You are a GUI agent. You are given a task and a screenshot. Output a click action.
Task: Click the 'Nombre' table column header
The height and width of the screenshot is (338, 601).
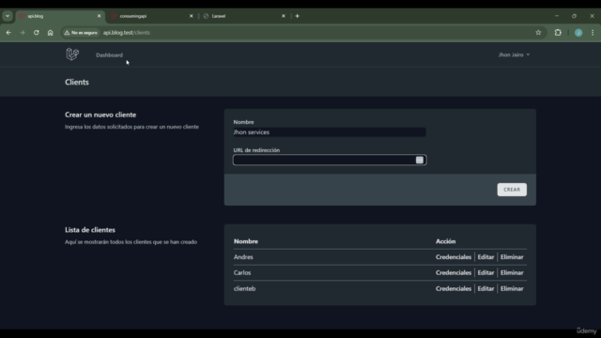tap(246, 241)
